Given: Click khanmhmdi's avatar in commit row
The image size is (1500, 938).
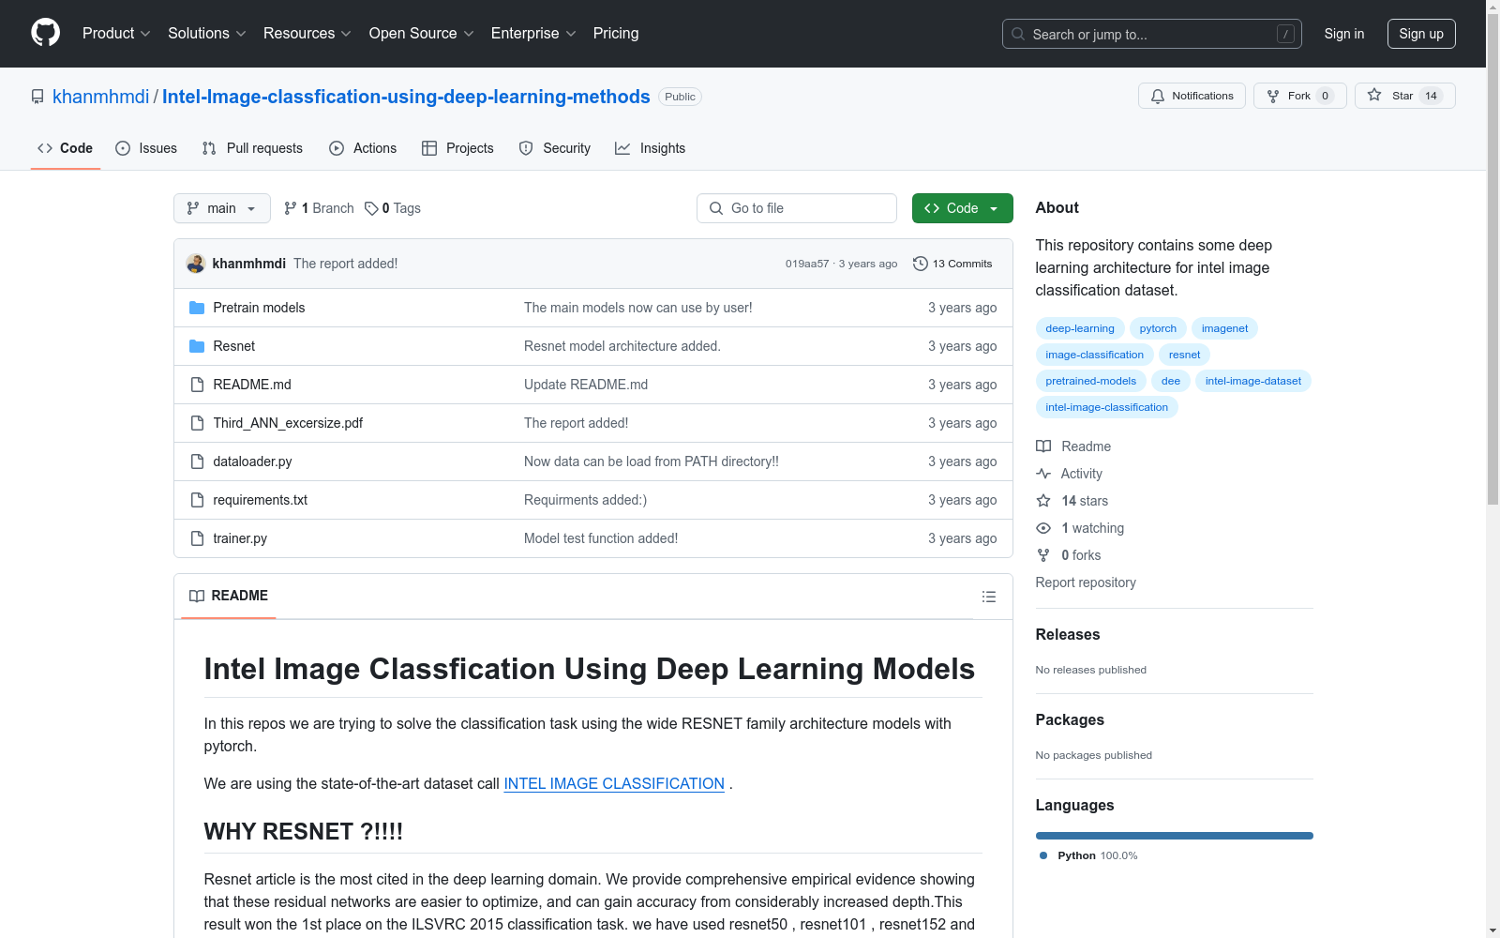Looking at the screenshot, I should (x=196, y=264).
